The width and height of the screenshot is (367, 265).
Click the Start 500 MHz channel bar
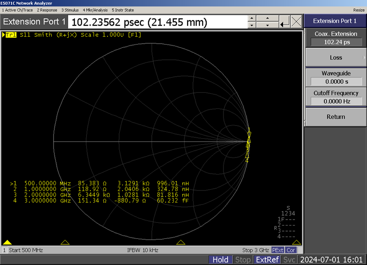click(28, 250)
